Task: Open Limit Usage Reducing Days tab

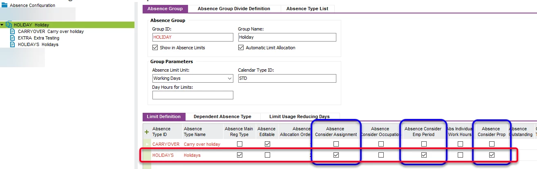Action: coord(299,116)
